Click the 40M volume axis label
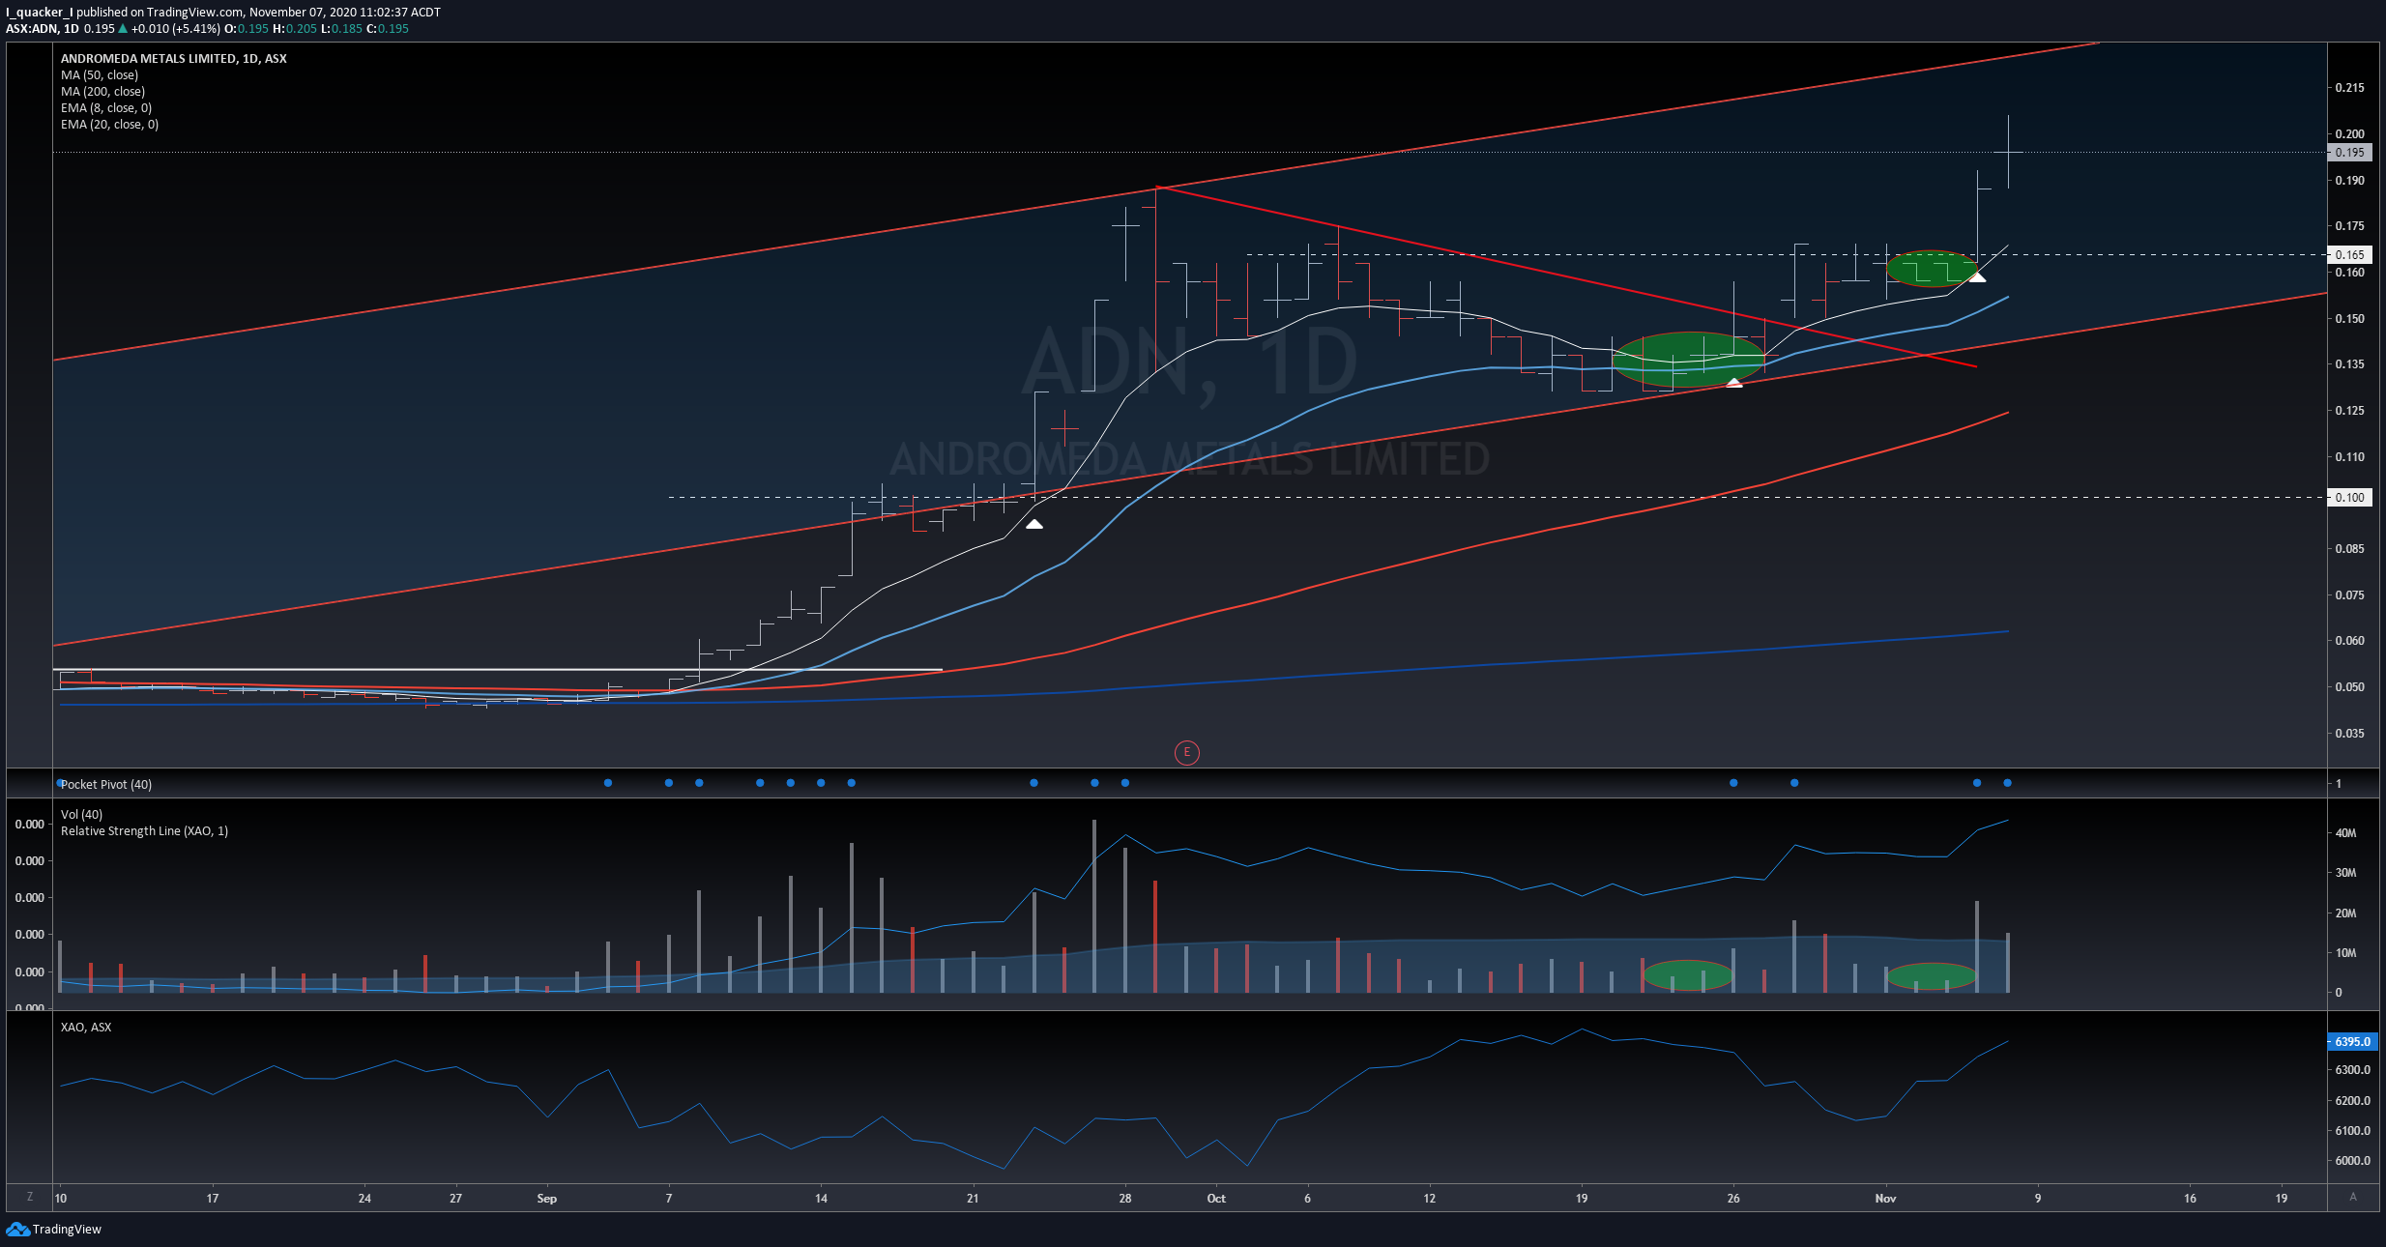This screenshot has width=2386, height=1247. (x=2345, y=833)
